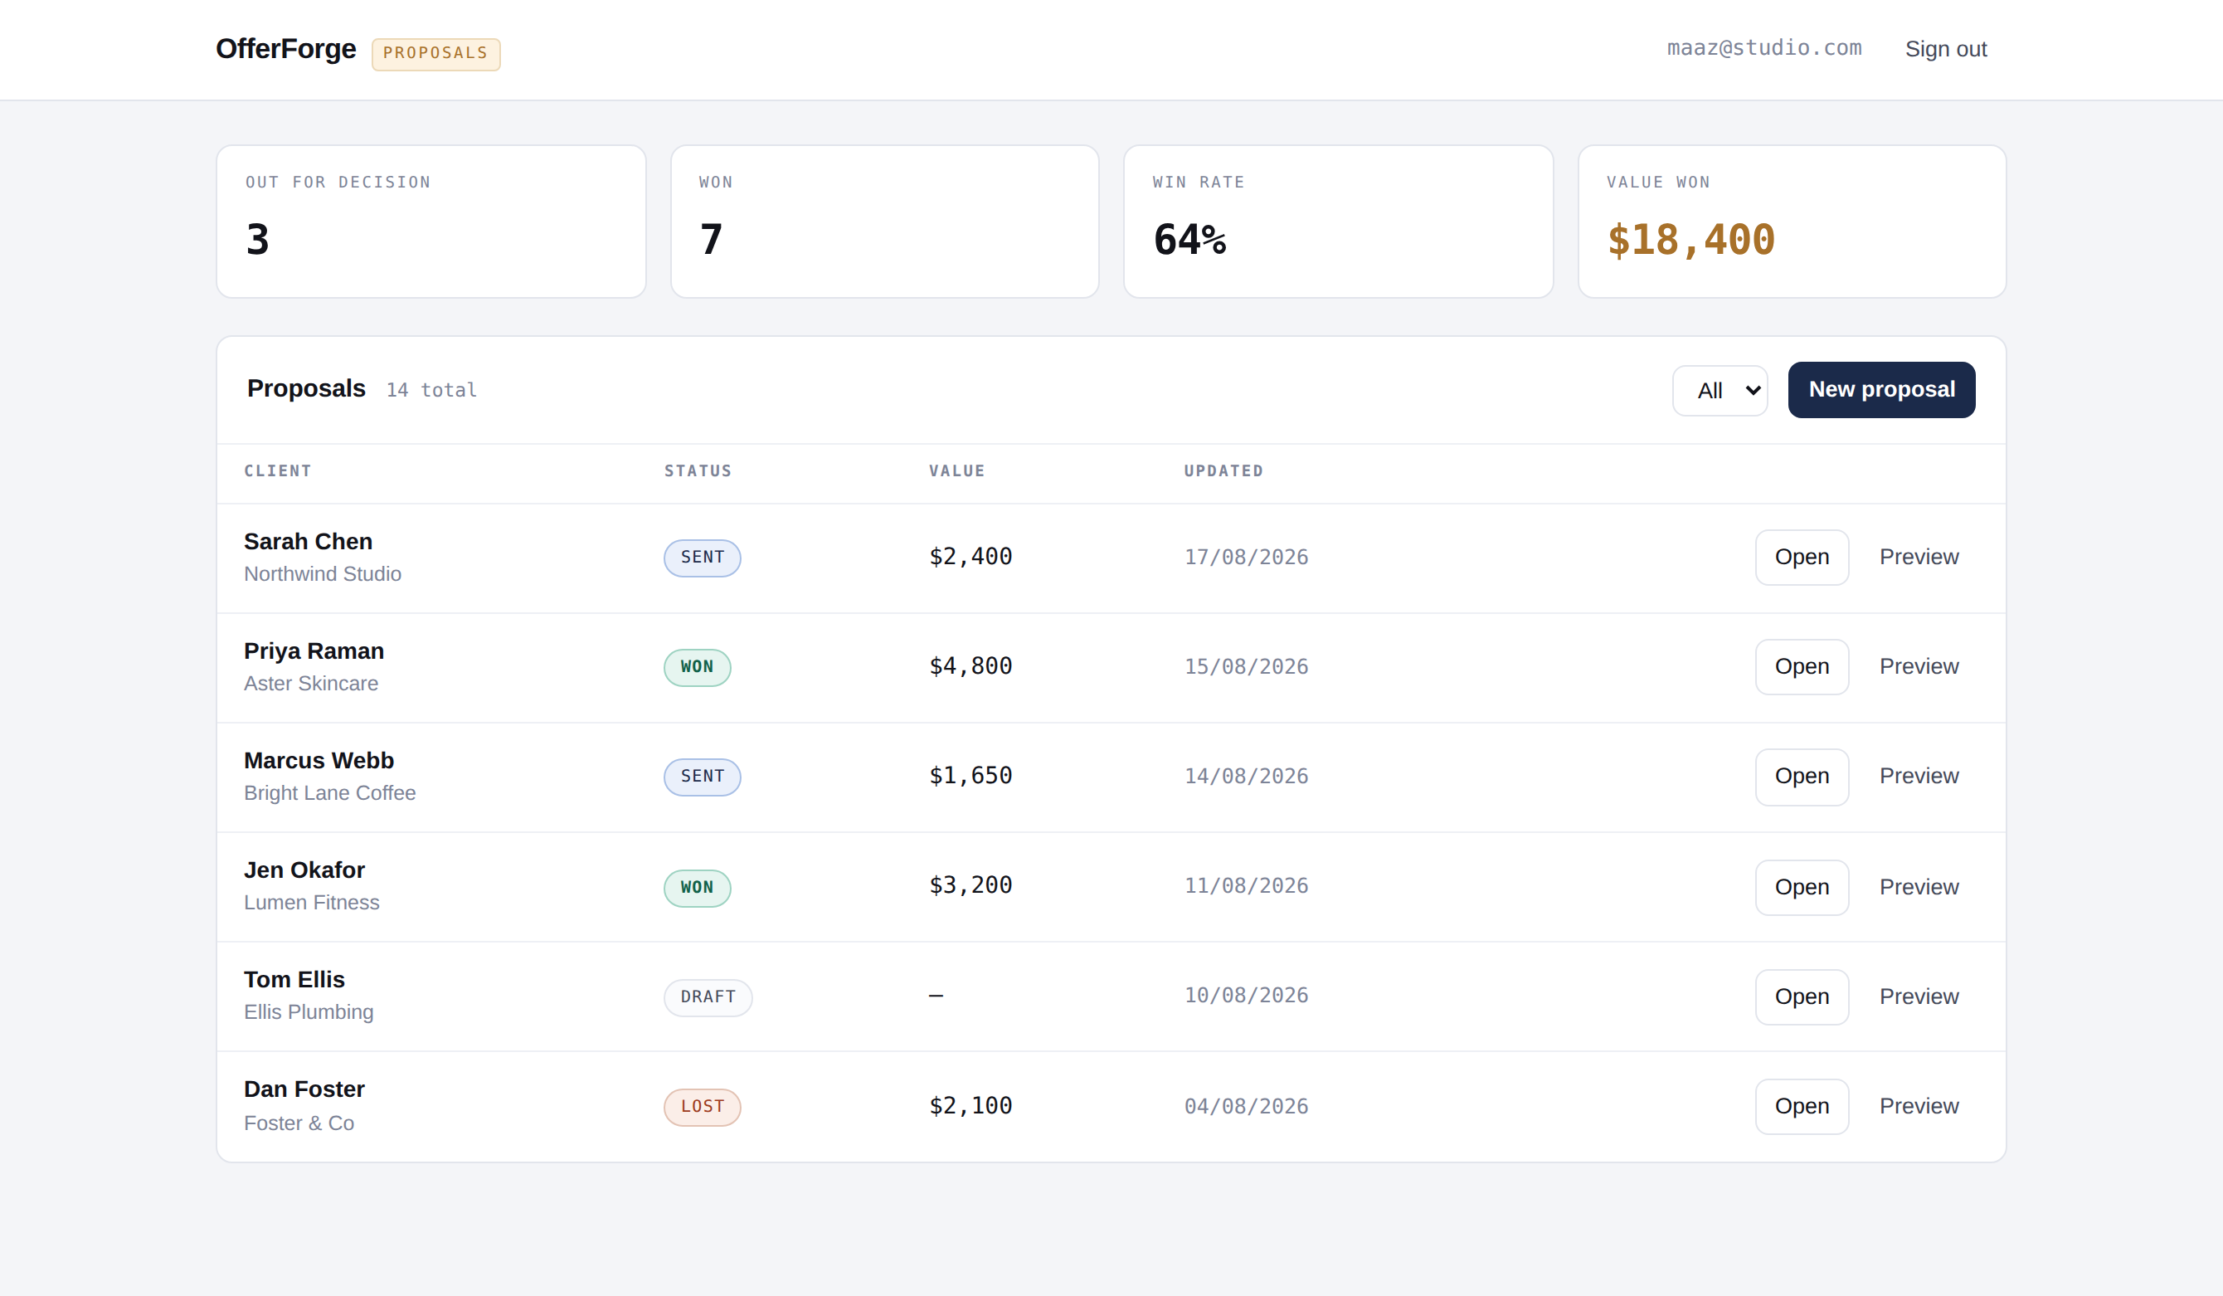Viewport: 2223px width, 1296px height.
Task: Open Dan Foster's lost proposal
Action: tap(1802, 1106)
